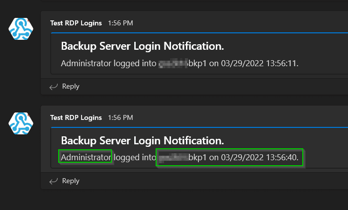The height and width of the screenshot is (210, 348).
Task: Click the reply arrow icon under the second message
Action: [x=54, y=181]
